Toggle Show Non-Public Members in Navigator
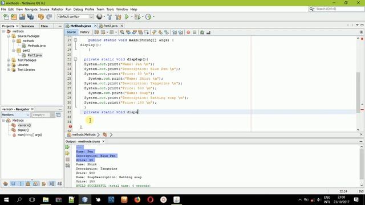 coord(28,183)
